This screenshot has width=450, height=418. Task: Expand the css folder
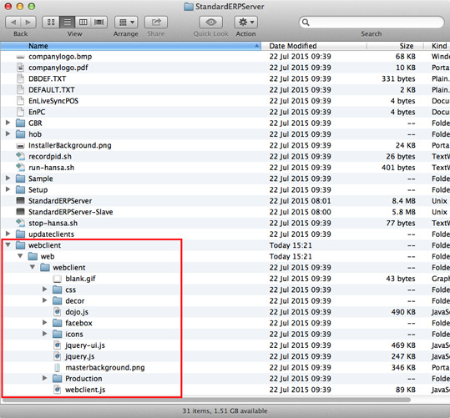click(45, 290)
